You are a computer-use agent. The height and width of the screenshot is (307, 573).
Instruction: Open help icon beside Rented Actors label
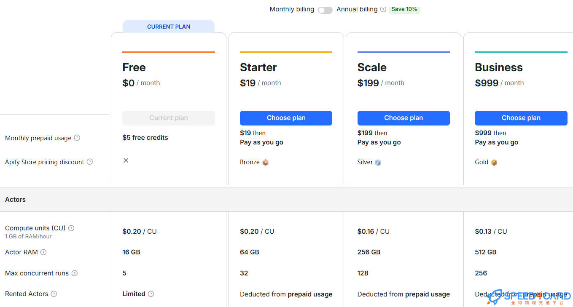[x=54, y=294]
